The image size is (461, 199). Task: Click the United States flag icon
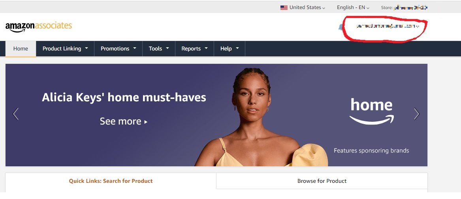284,7
